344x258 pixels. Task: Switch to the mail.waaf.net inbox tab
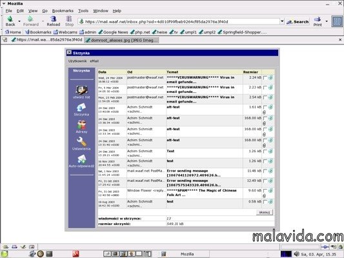coord(47,40)
